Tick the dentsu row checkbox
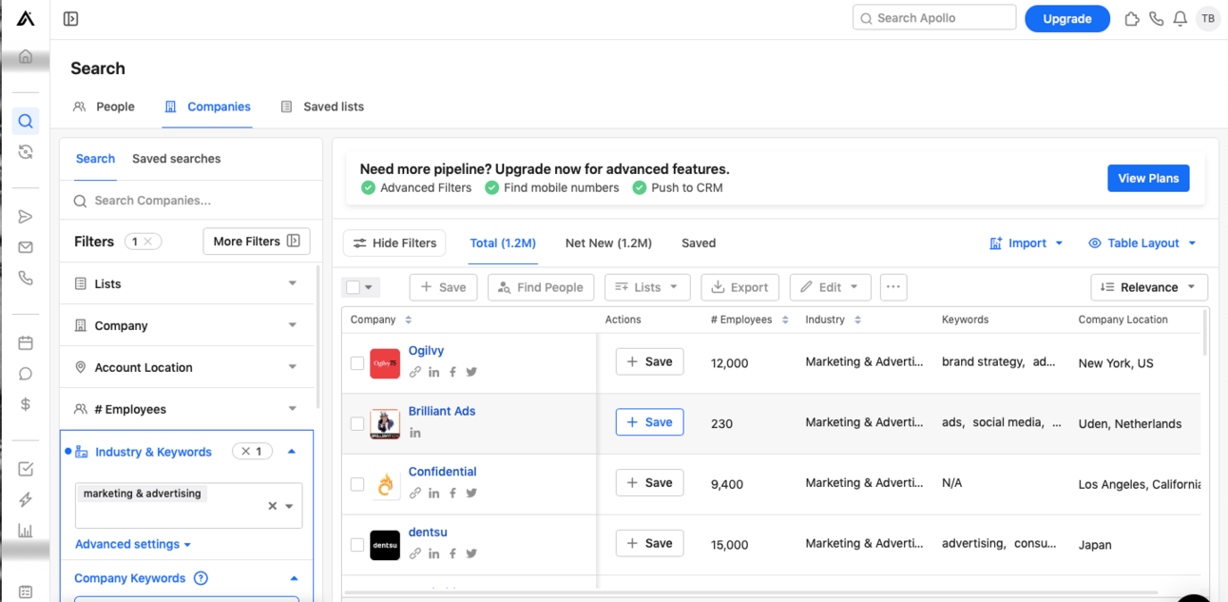Image resolution: width=1228 pixels, height=602 pixels. click(x=357, y=545)
